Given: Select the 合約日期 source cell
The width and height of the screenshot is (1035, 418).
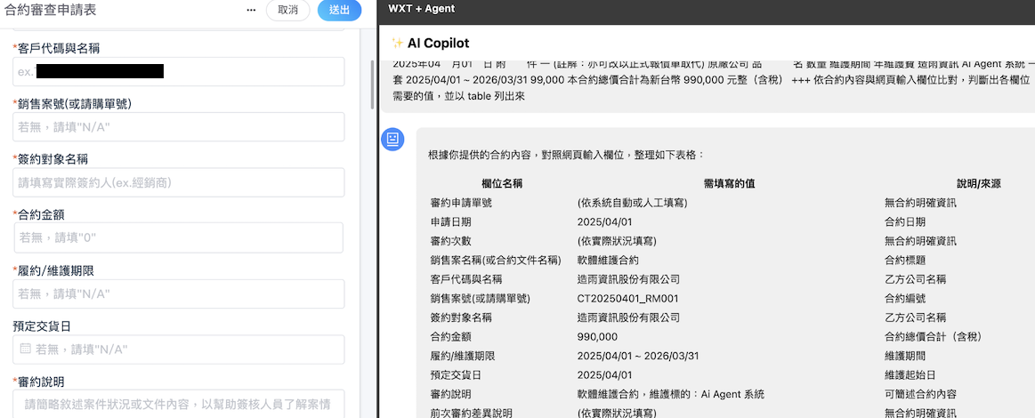Looking at the screenshot, I should tap(905, 222).
